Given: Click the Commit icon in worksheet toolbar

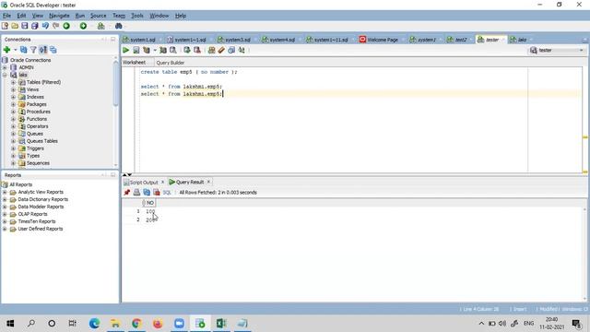Looking at the screenshot, I should pos(186,50).
